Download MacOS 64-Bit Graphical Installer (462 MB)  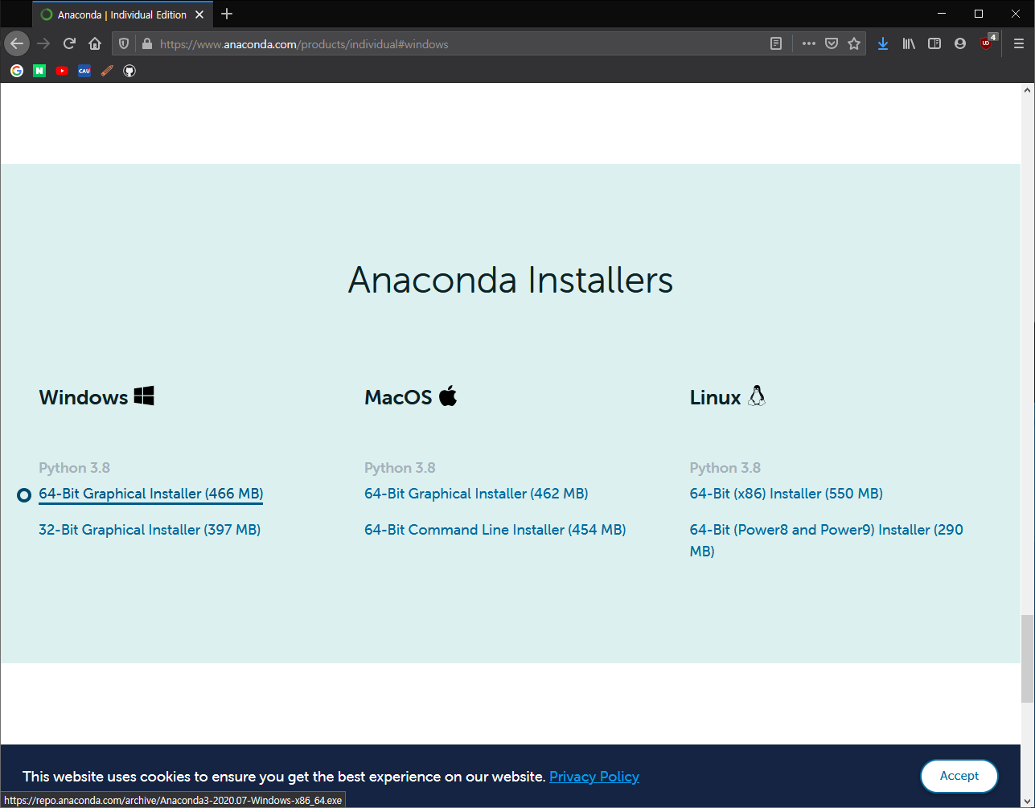(476, 494)
